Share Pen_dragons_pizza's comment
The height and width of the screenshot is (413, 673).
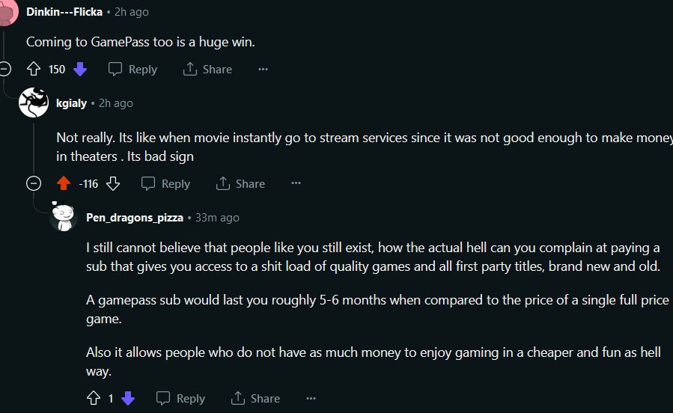pos(255,399)
